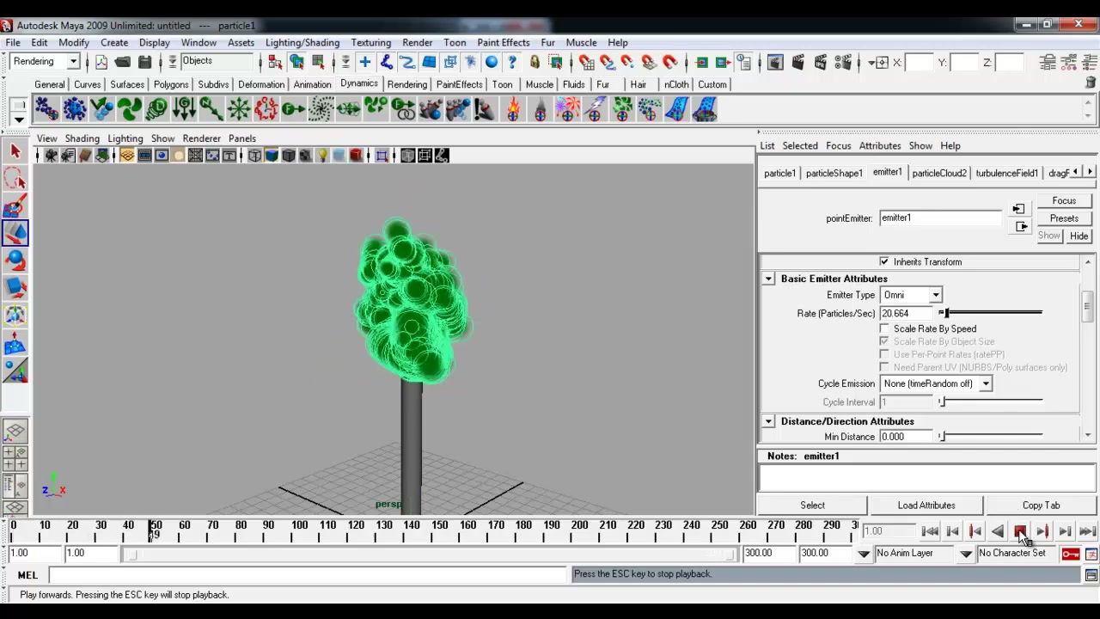Click the Particle tool shelf icon

(46, 109)
